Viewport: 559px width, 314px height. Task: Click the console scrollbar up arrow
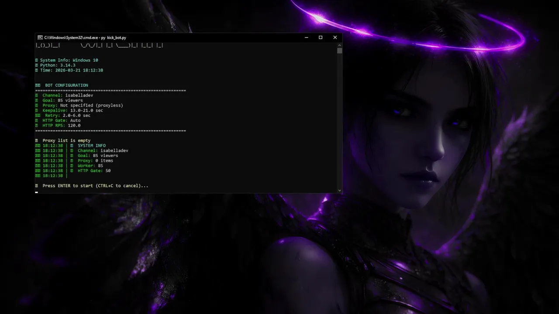click(340, 45)
